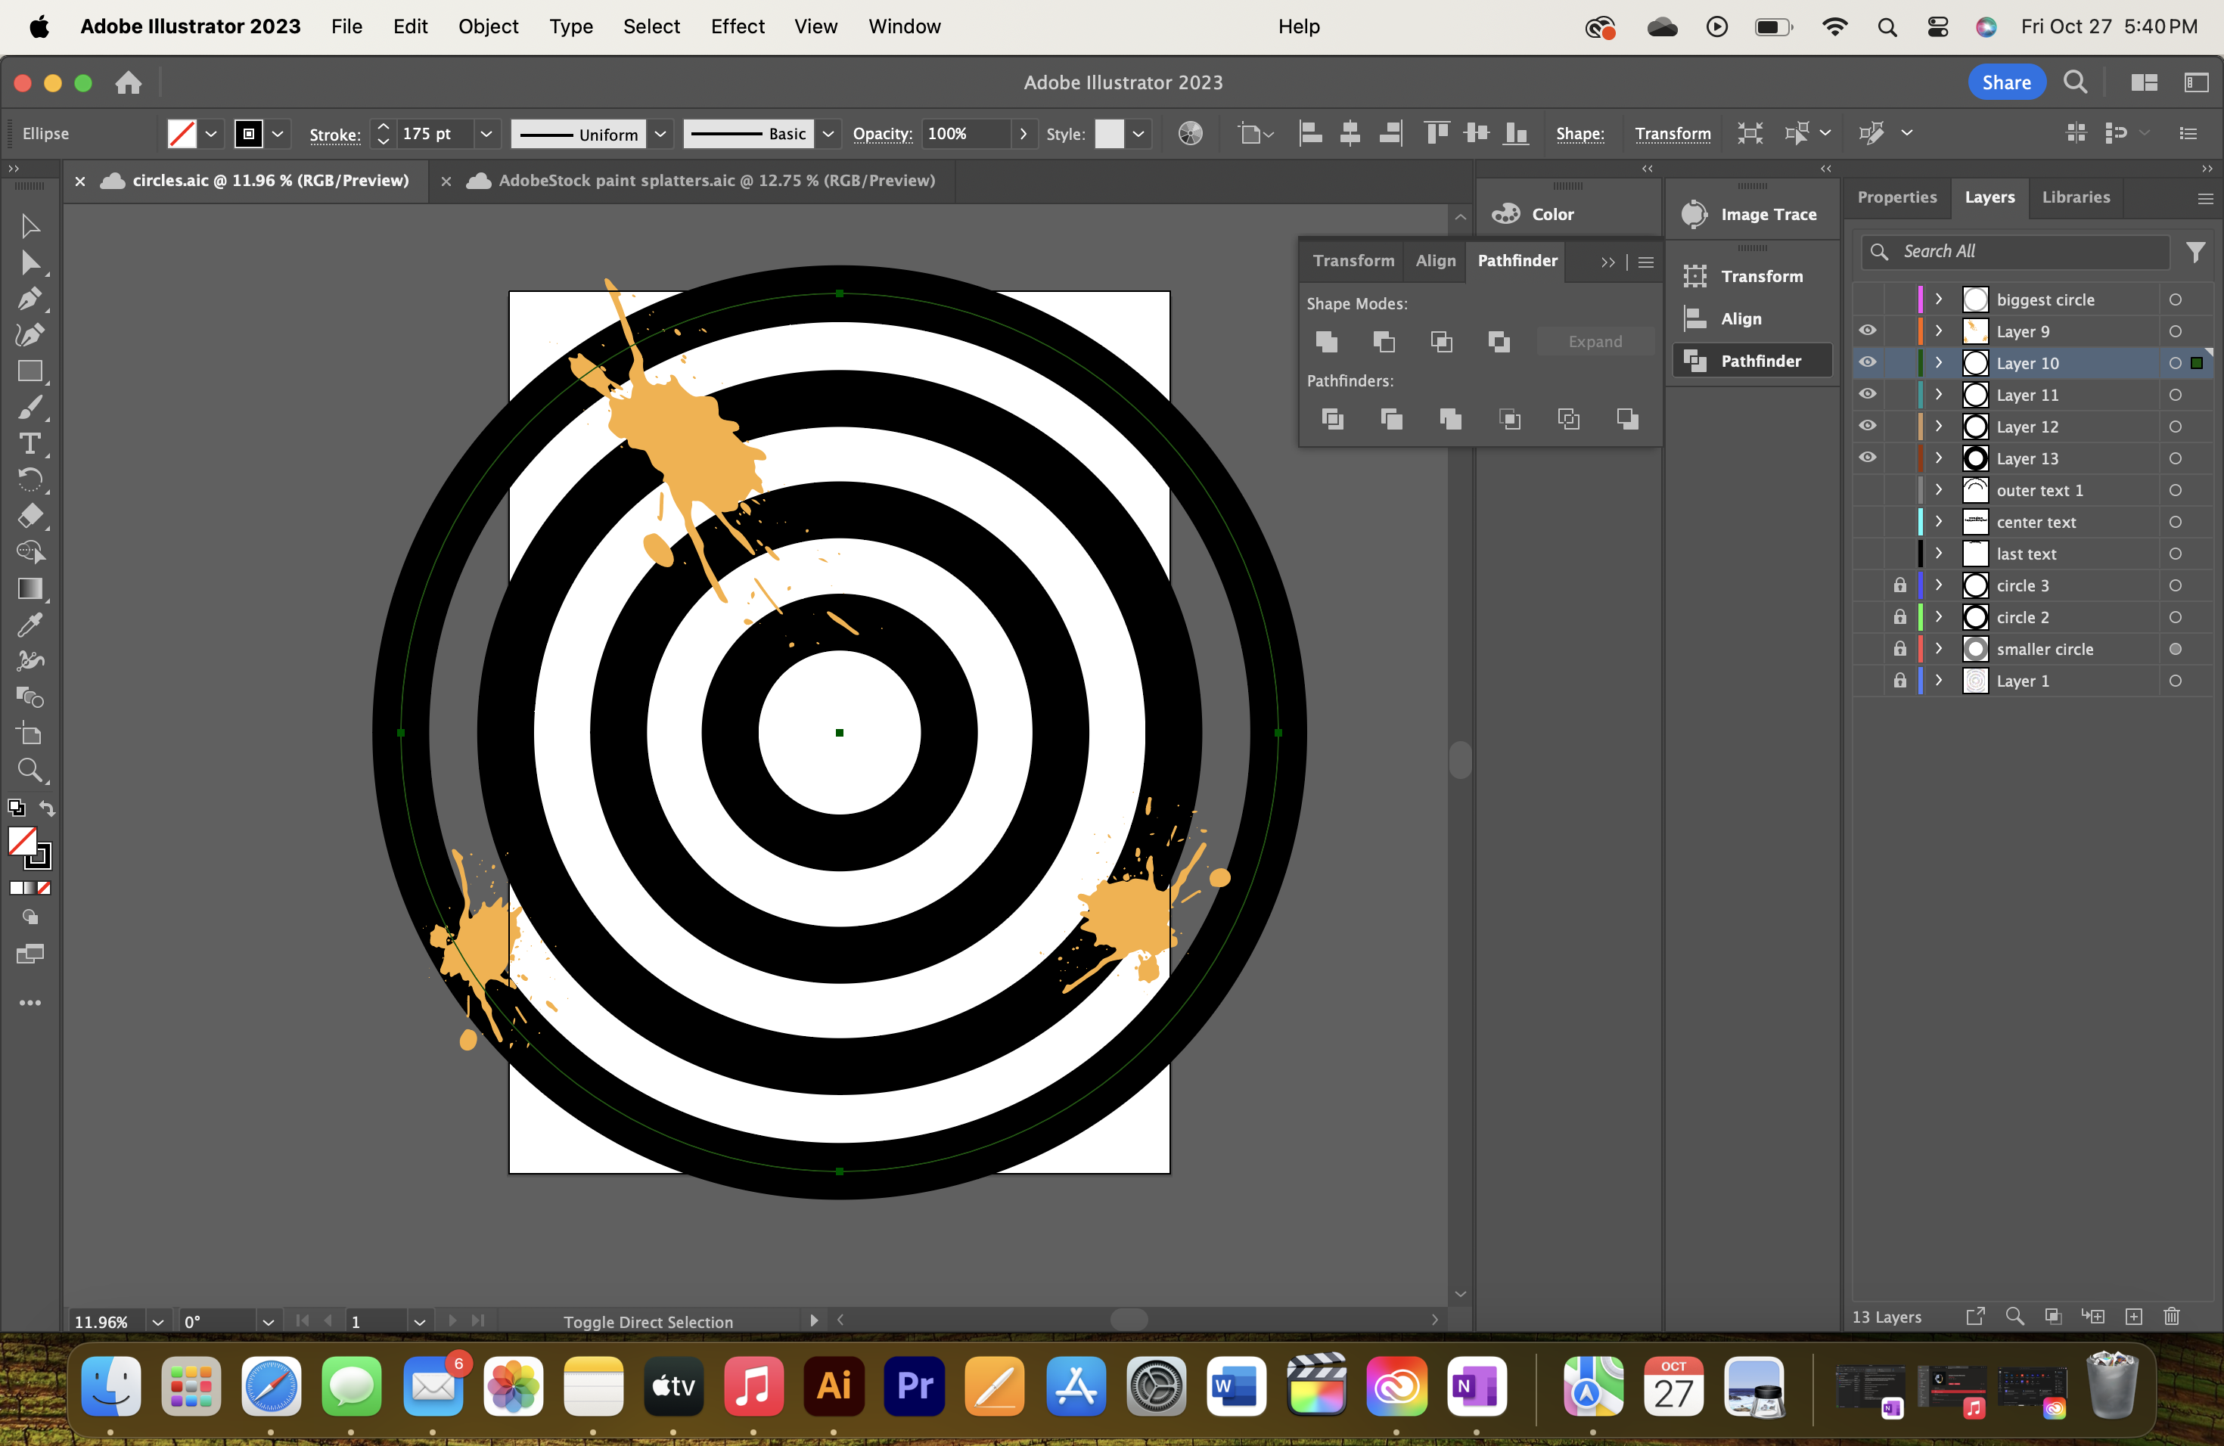2224x1446 pixels.
Task: Switch to the Libraries tab
Action: click(2076, 197)
